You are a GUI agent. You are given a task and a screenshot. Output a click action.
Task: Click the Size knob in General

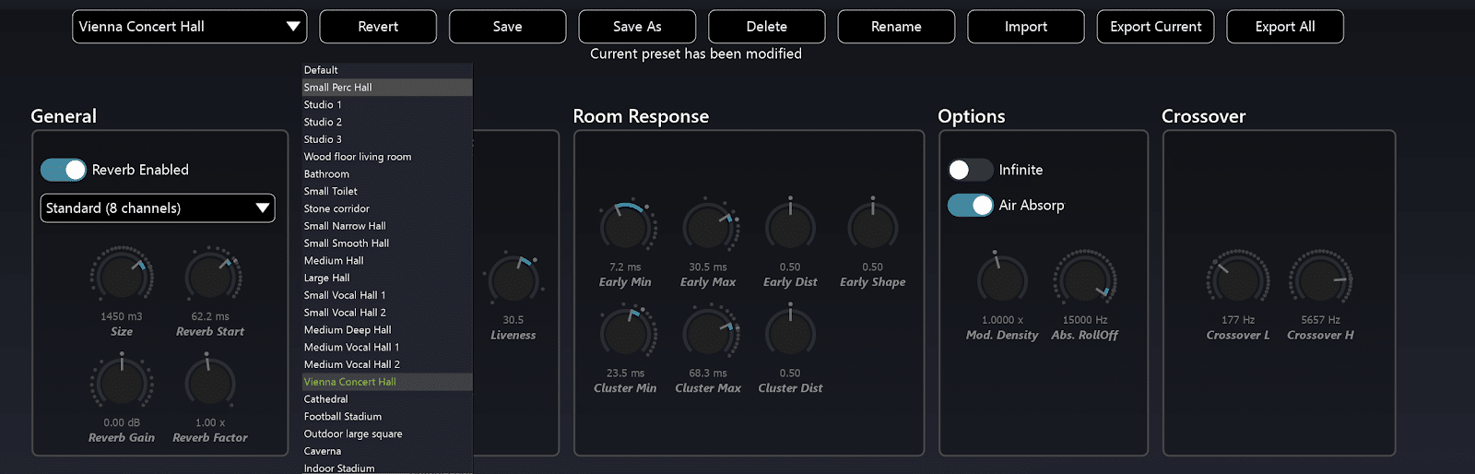click(122, 277)
